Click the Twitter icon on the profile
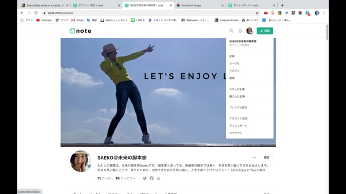346x194 pixels. (145, 178)
